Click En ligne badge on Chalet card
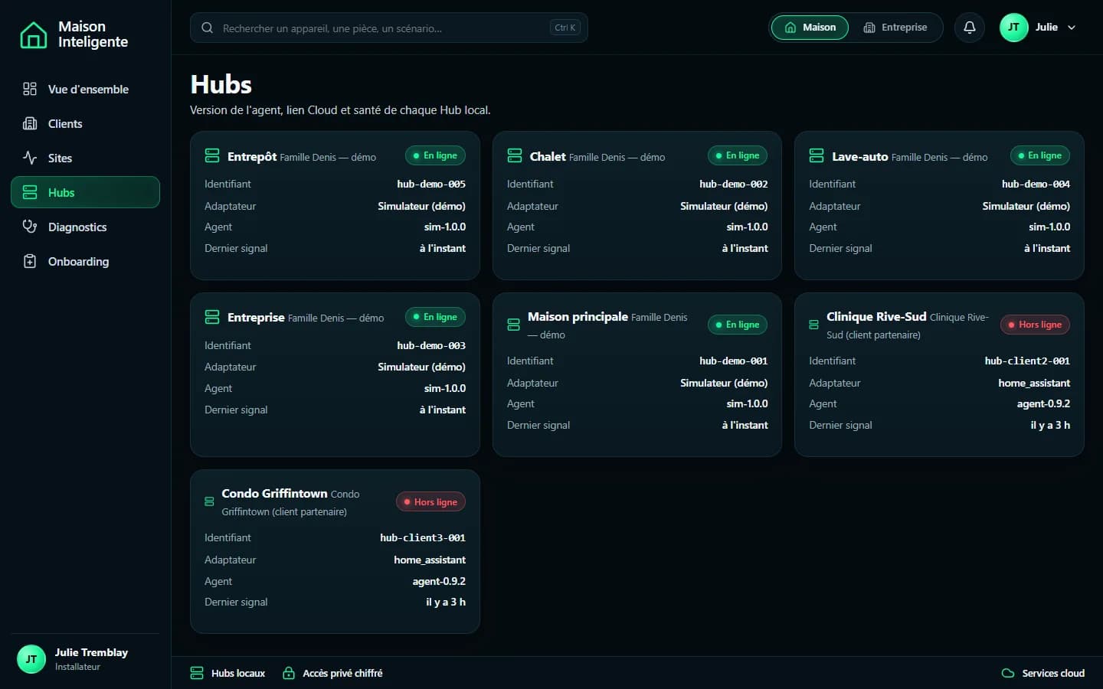Viewport: 1103px width, 689px height. click(x=738, y=155)
